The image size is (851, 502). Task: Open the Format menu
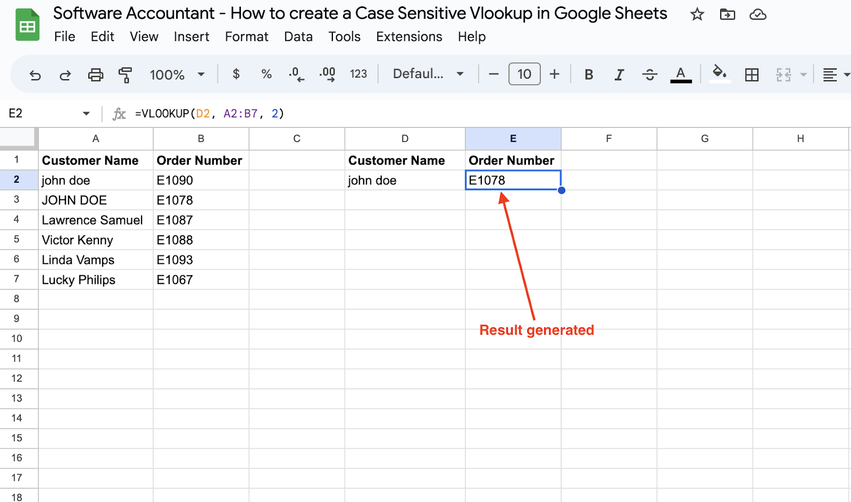click(247, 37)
